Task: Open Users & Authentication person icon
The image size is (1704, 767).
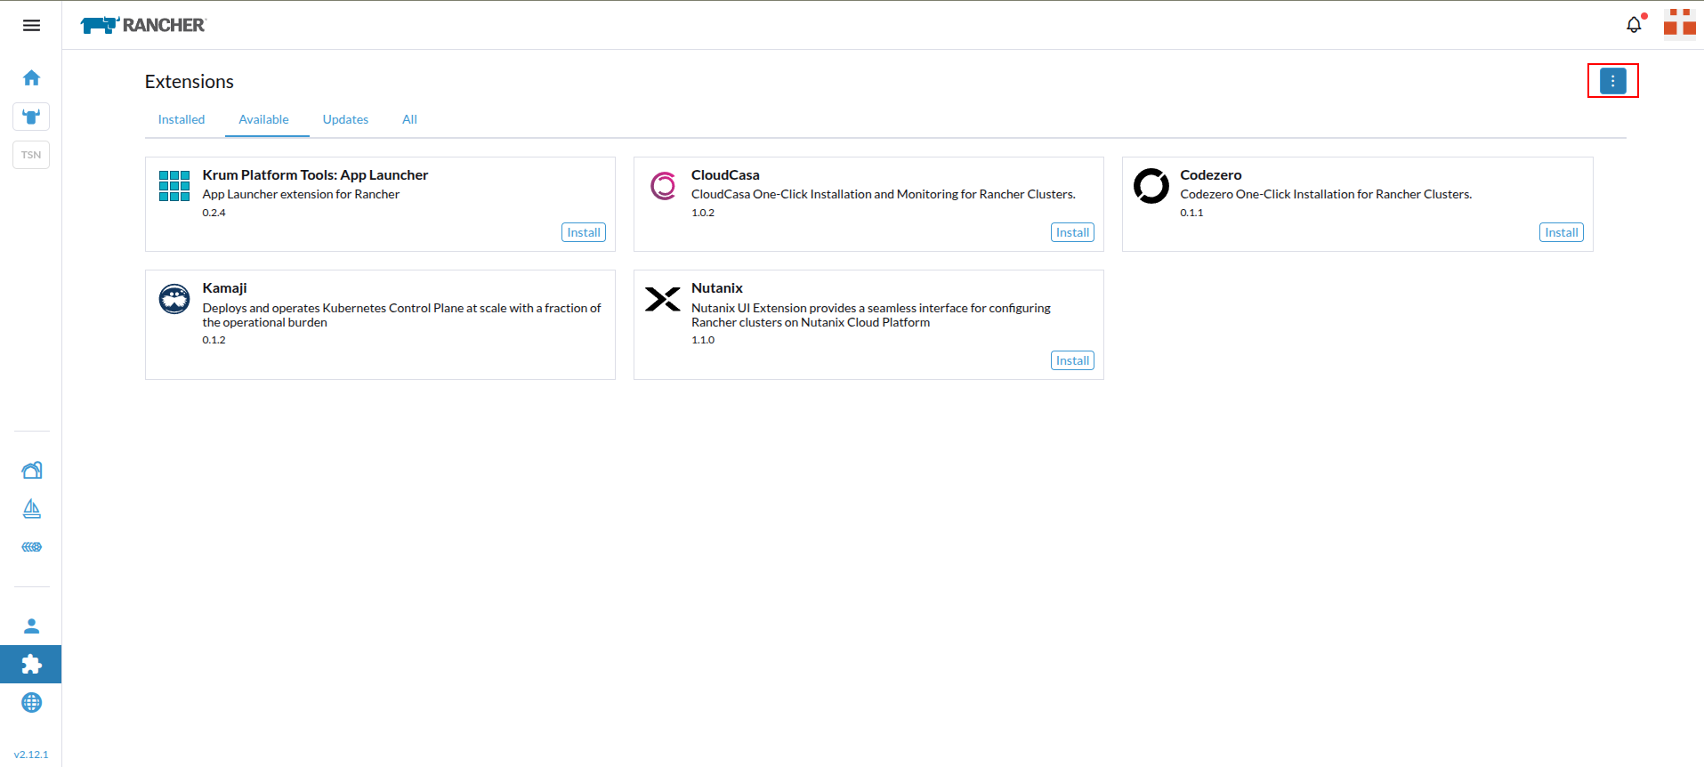Action: (31, 626)
